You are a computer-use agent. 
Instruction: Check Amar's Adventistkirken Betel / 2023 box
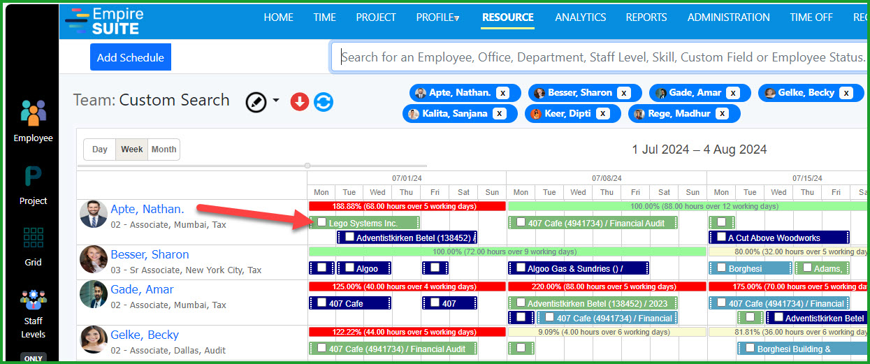point(521,303)
